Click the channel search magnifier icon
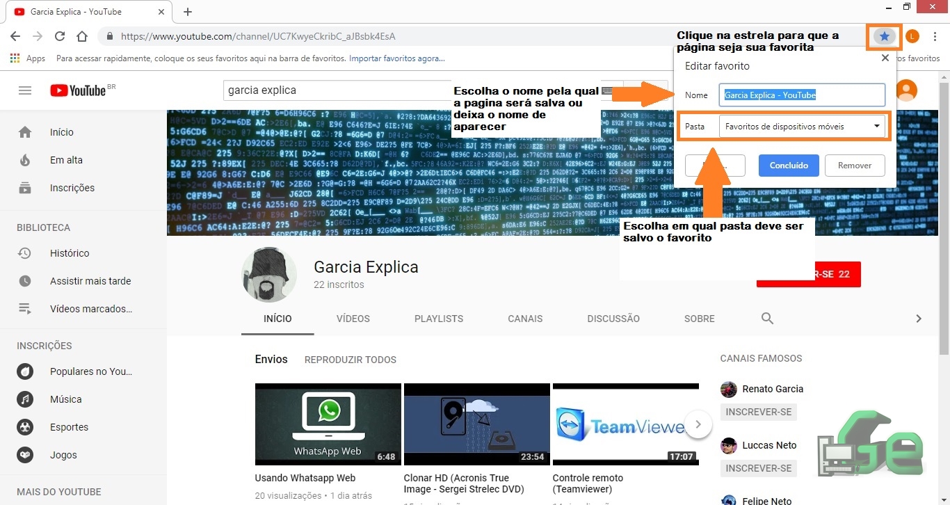The width and height of the screenshot is (950, 505). coord(767,319)
